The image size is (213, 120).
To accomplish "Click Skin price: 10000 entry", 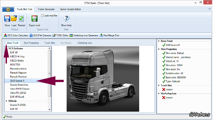I will [x=174, y=65].
